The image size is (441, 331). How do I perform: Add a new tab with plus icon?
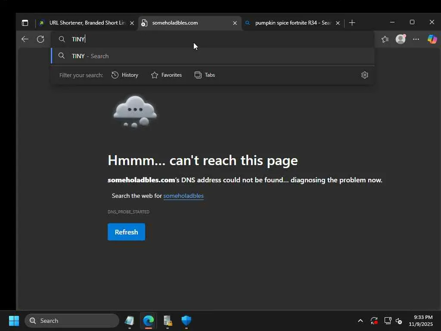point(352,23)
